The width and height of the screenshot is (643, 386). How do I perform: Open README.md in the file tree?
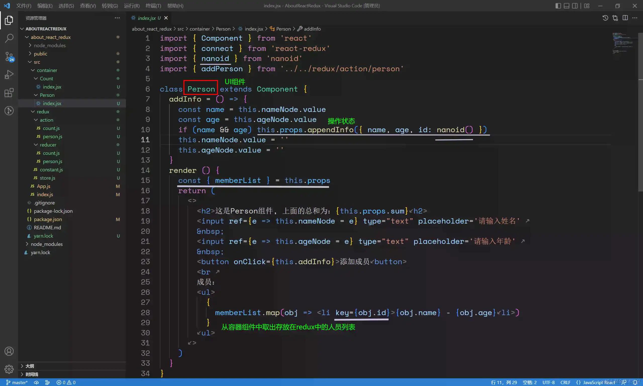47,227
